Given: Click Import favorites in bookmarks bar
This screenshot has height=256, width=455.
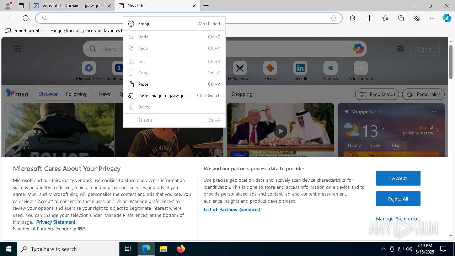Looking at the screenshot, I should point(24,31).
